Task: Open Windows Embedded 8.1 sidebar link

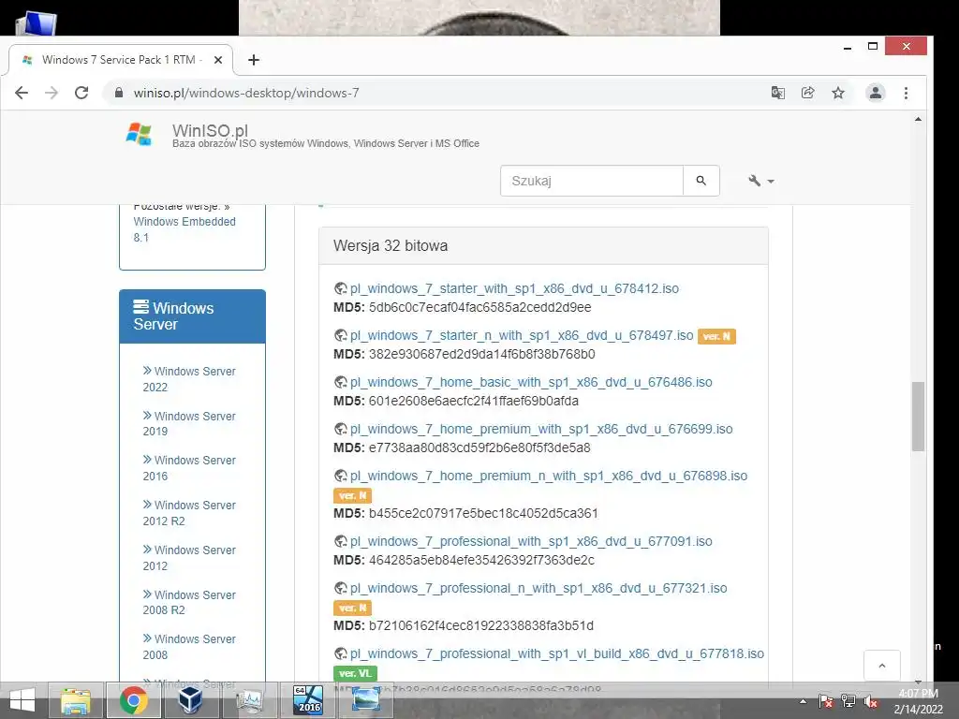Action: (184, 229)
